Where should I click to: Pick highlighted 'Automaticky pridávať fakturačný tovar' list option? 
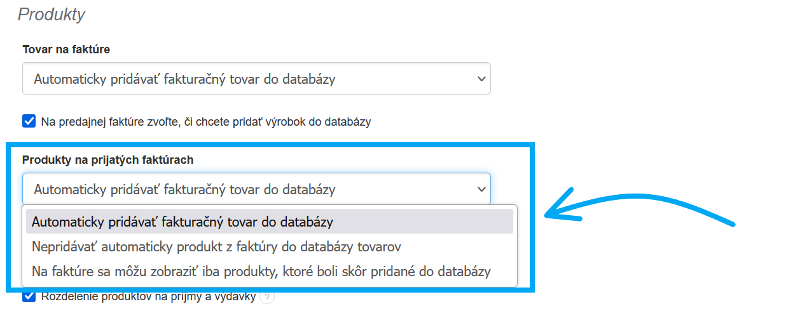click(183, 222)
